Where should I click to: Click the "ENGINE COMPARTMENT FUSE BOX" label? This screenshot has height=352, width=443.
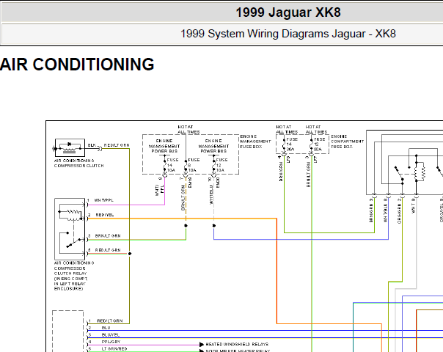(347, 142)
